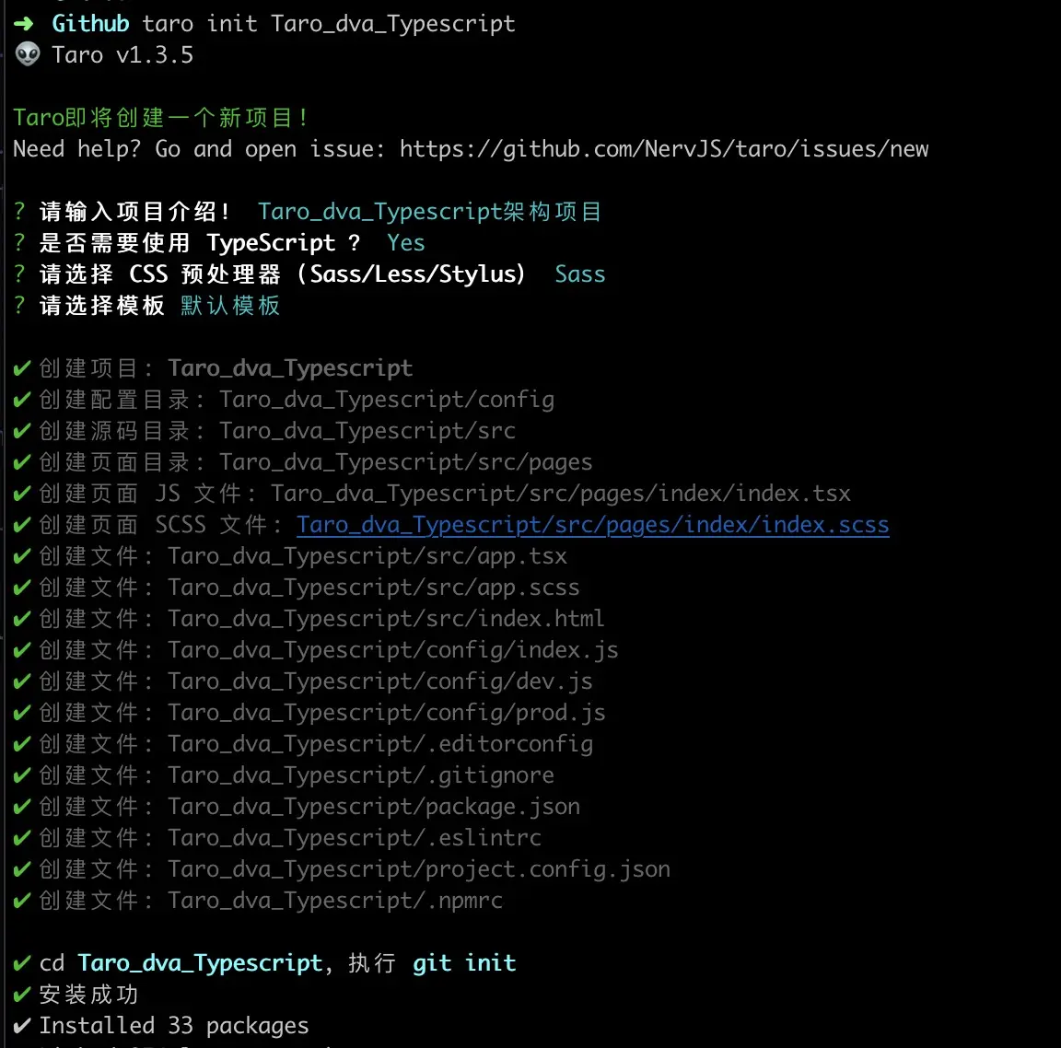
Task: Click the question mark before '是否需要使用 TypeScript'
Action: pos(19,243)
